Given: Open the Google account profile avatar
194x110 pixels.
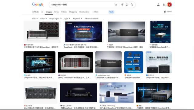Looking at the screenshot, I should click(170, 5).
